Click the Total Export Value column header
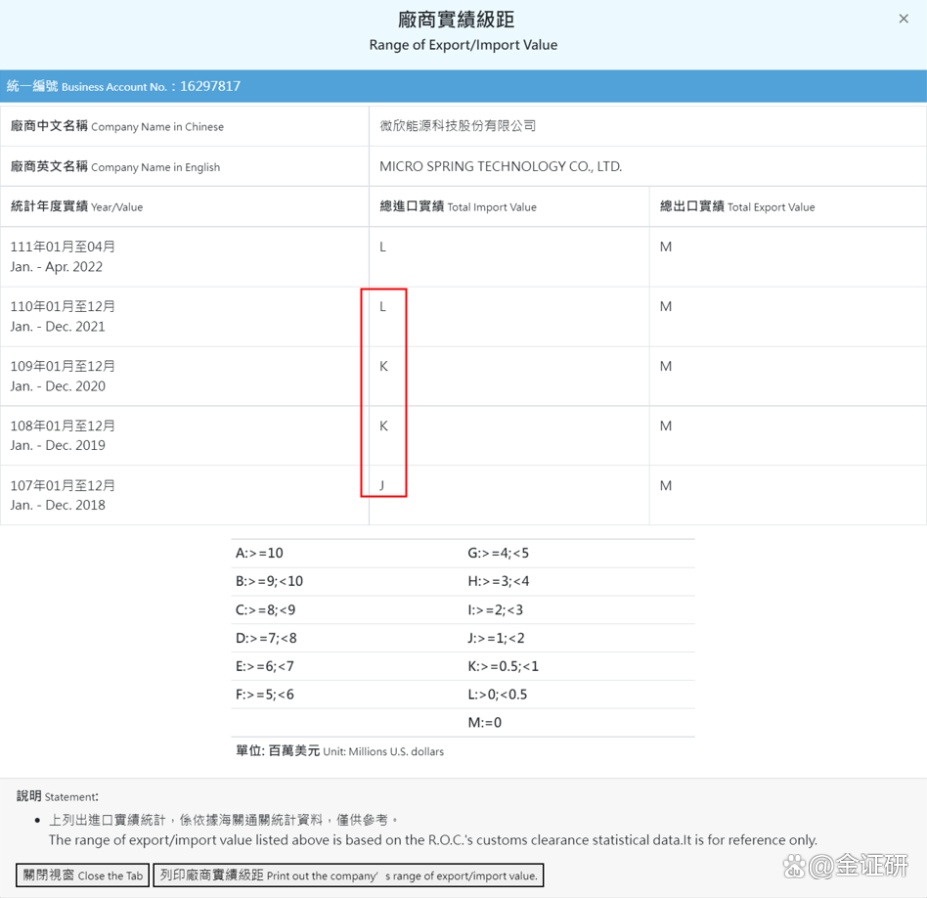The height and width of the screenshot is (898, 927). click(x=736, y=206)
